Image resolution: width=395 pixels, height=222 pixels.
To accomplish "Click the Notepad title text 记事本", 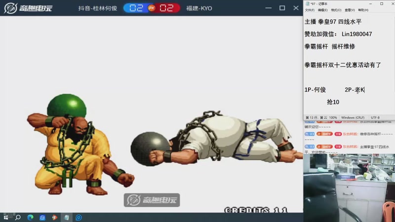I will 323,4.
